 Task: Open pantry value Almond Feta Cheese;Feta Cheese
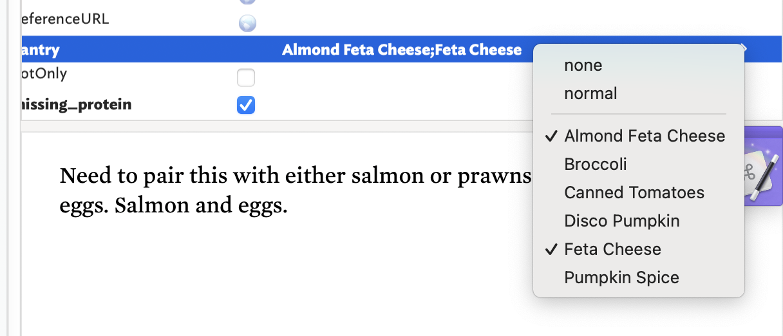click(x=402, y=50)
